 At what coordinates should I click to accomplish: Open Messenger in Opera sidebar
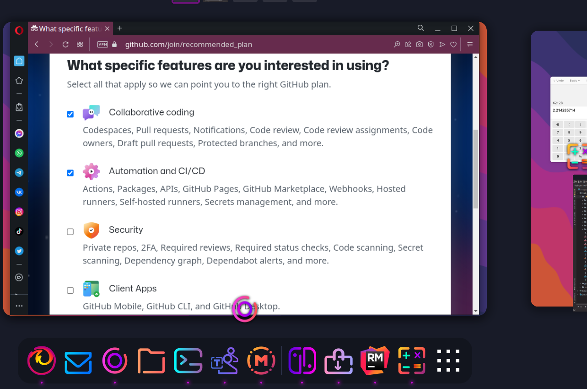point(19,134)
